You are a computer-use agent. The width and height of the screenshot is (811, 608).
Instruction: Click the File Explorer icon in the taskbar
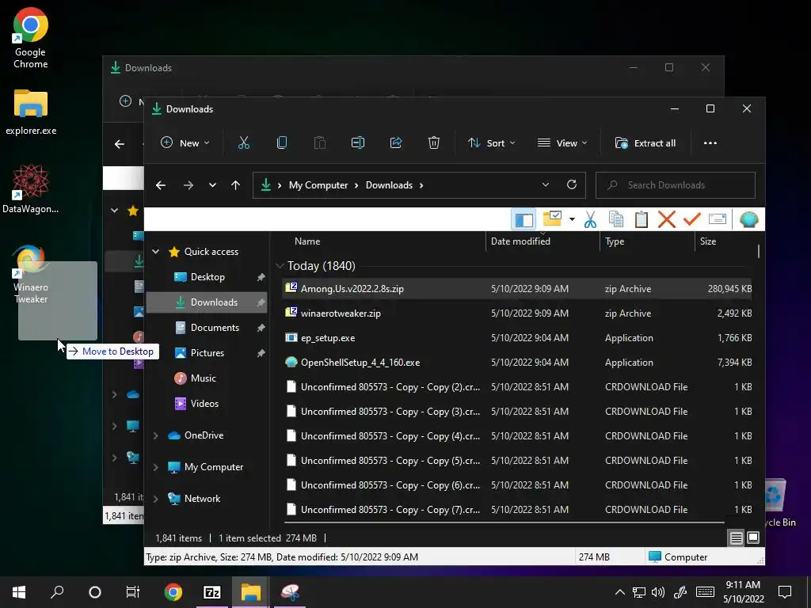click(251, 592)
